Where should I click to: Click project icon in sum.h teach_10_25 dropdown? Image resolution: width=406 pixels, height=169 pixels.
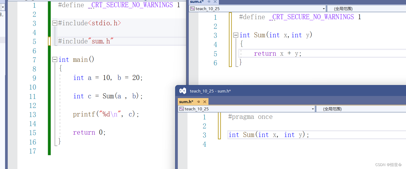pos(182,109)
